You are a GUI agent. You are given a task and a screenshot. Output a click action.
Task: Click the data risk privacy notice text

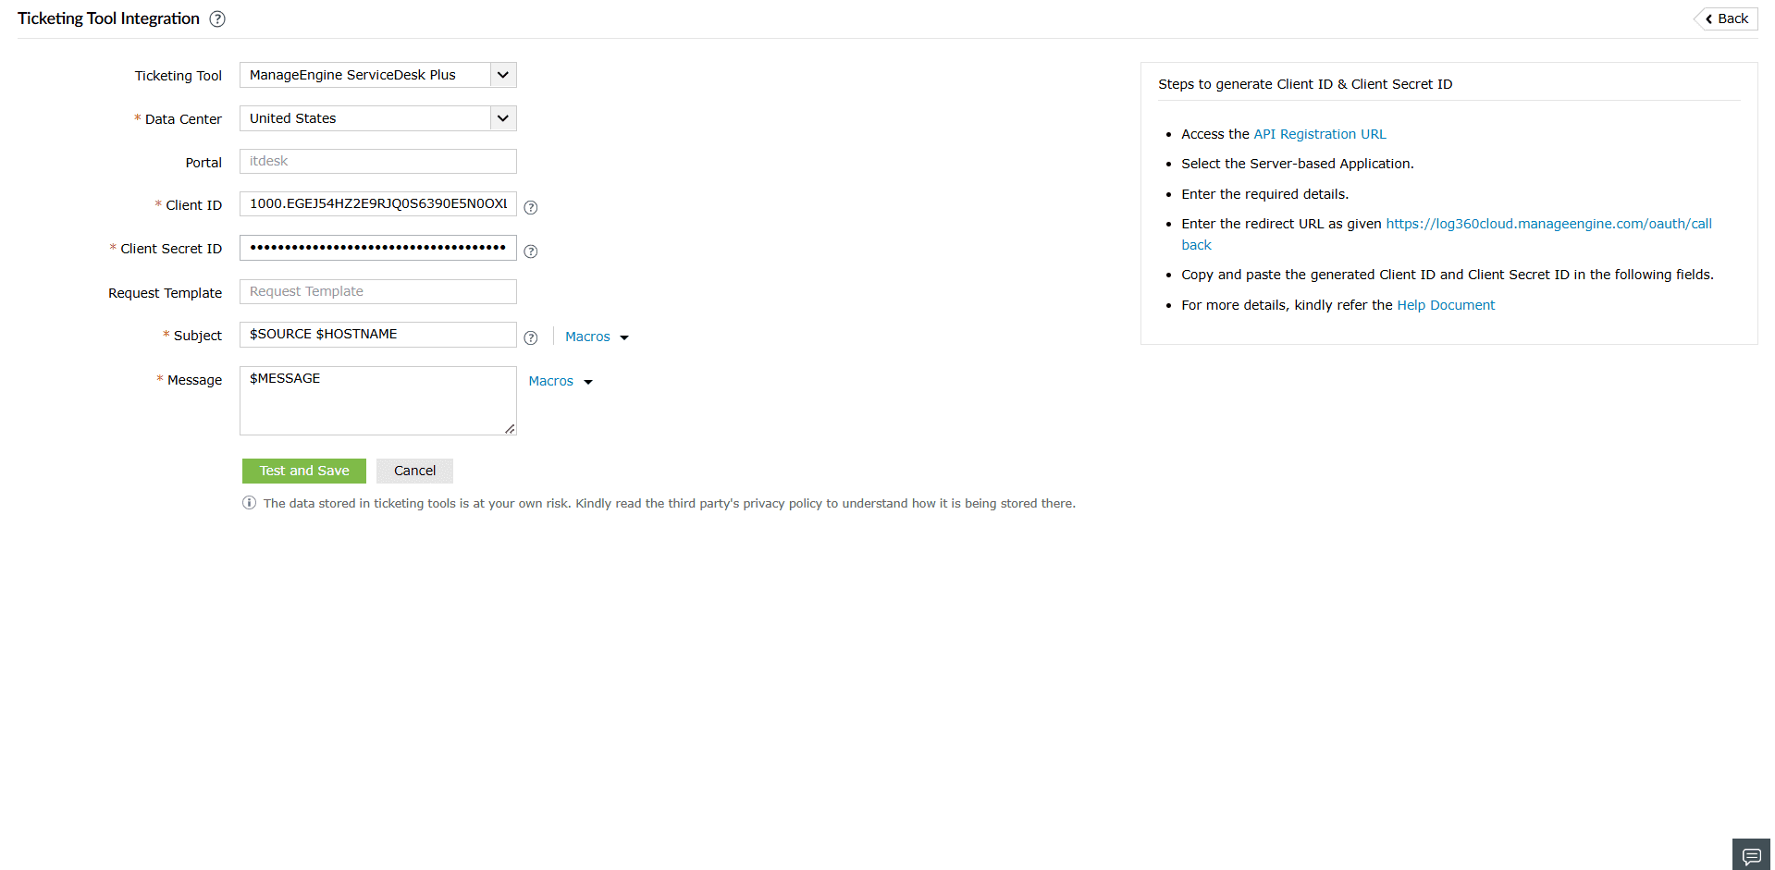(x=670, y=504)
